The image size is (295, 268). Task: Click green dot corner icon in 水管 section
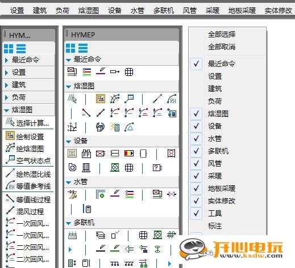101,194
